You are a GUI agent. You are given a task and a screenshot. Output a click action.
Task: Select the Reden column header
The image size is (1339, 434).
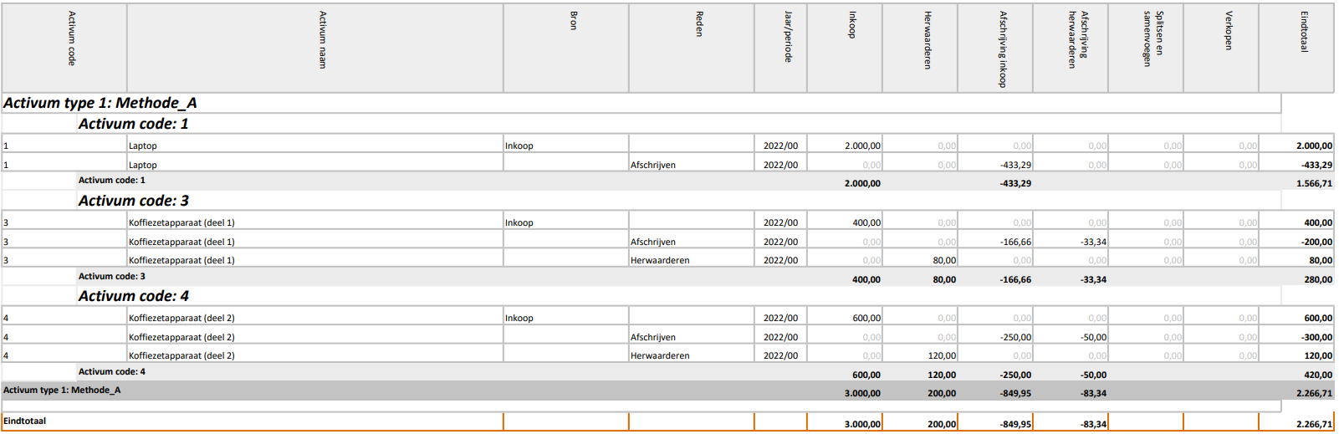pyautogui.click(x=699, y=24)
